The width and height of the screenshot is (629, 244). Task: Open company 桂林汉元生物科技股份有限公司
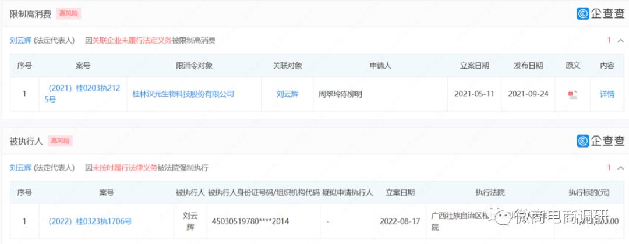(x=183, y=94)
